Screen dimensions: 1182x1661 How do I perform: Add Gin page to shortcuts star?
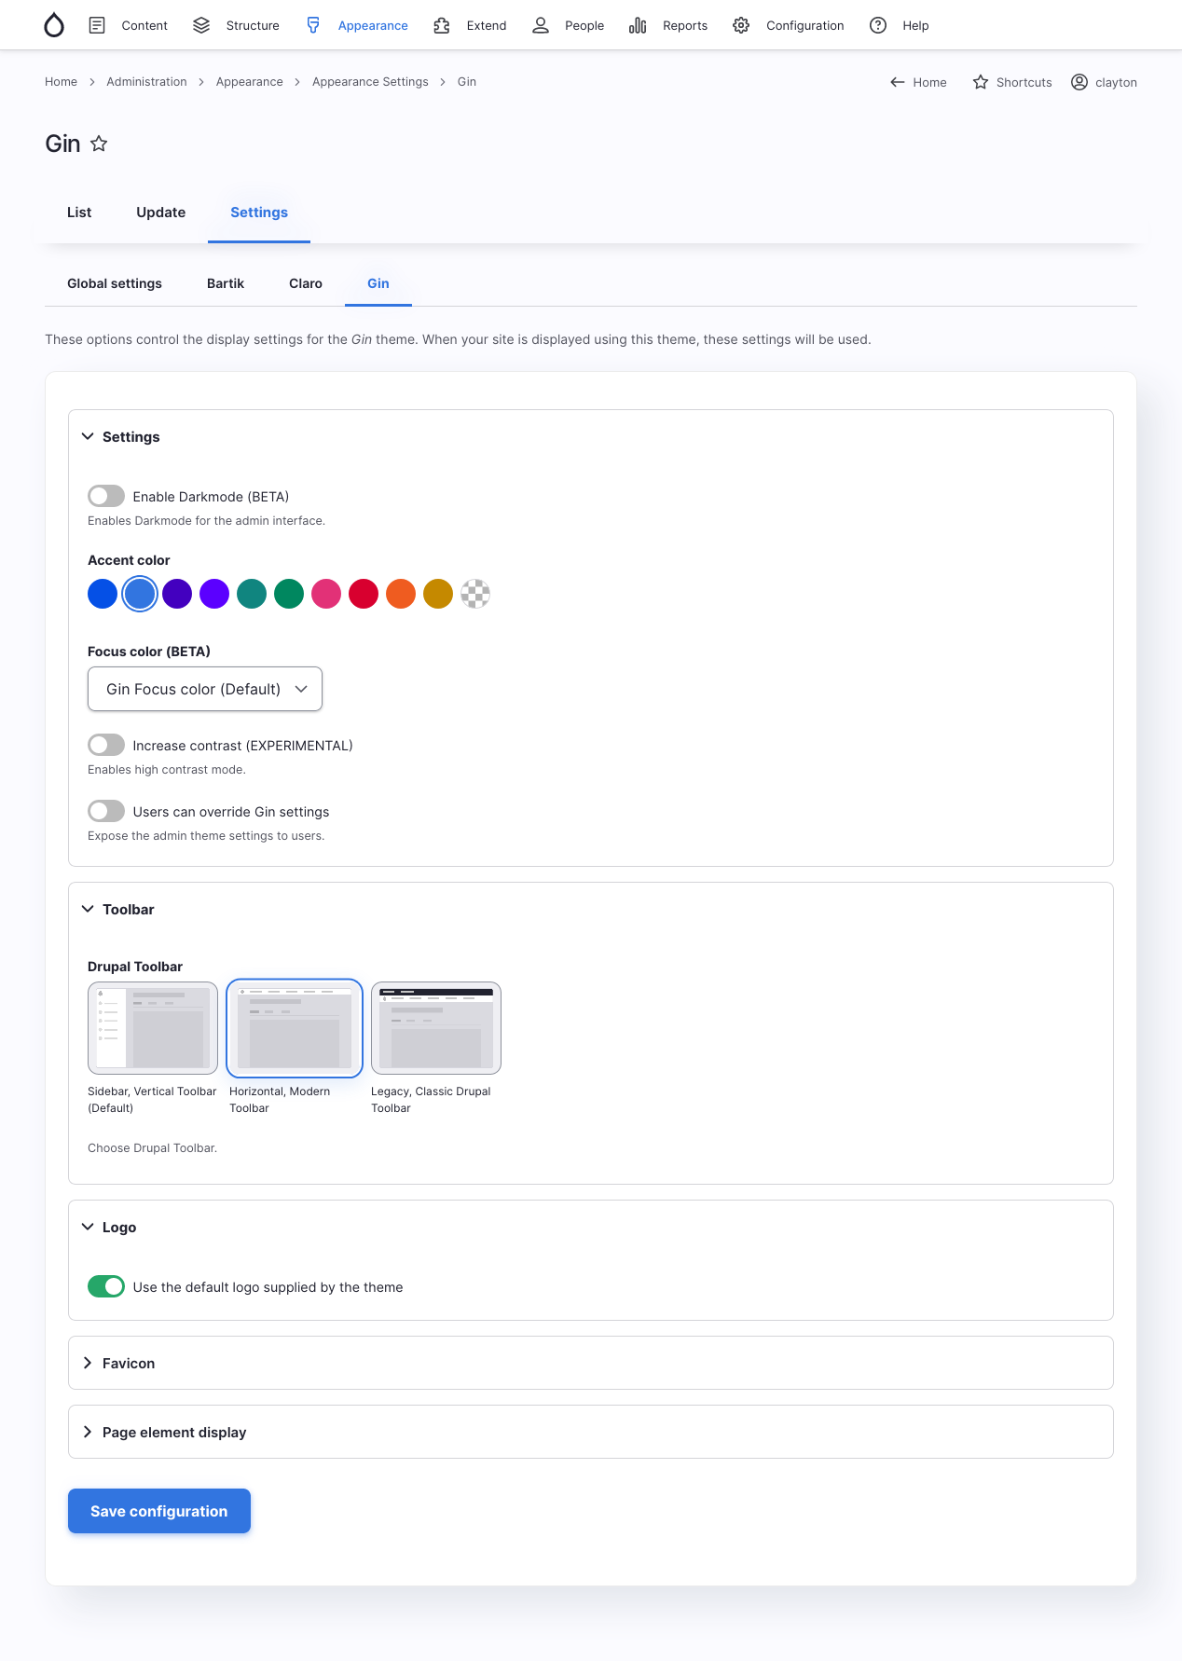coord(99,144)
